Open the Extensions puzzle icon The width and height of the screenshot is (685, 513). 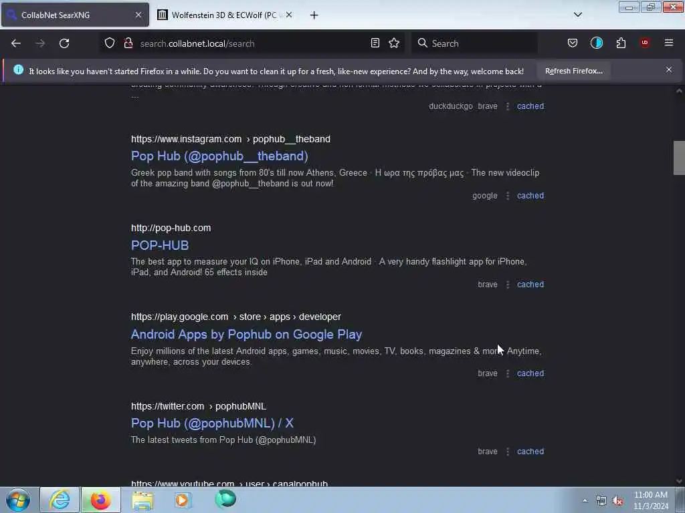click(x=621, y=43)
